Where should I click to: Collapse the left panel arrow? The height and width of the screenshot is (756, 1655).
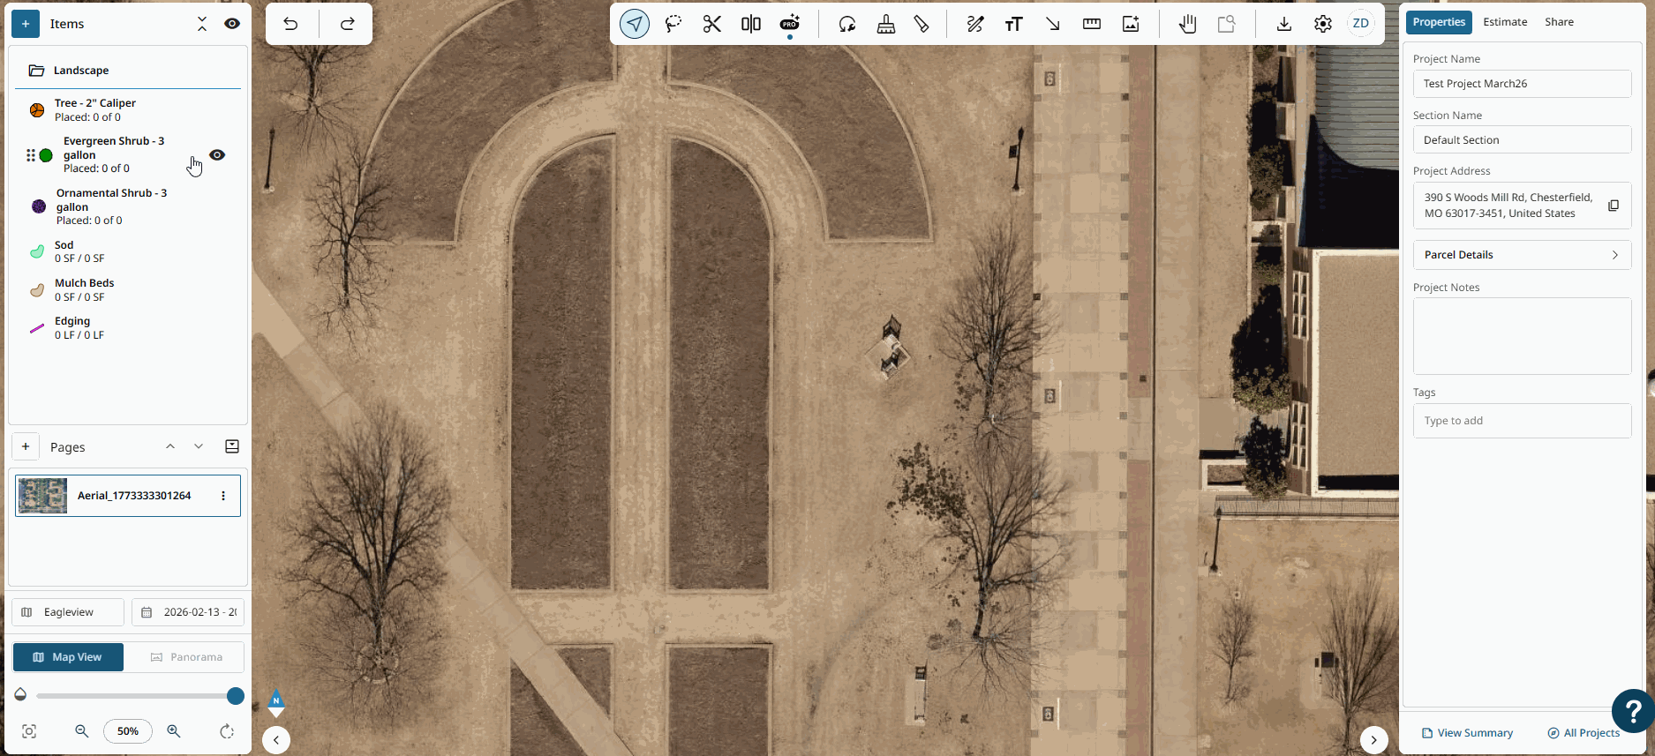click(x=276, y=740)
